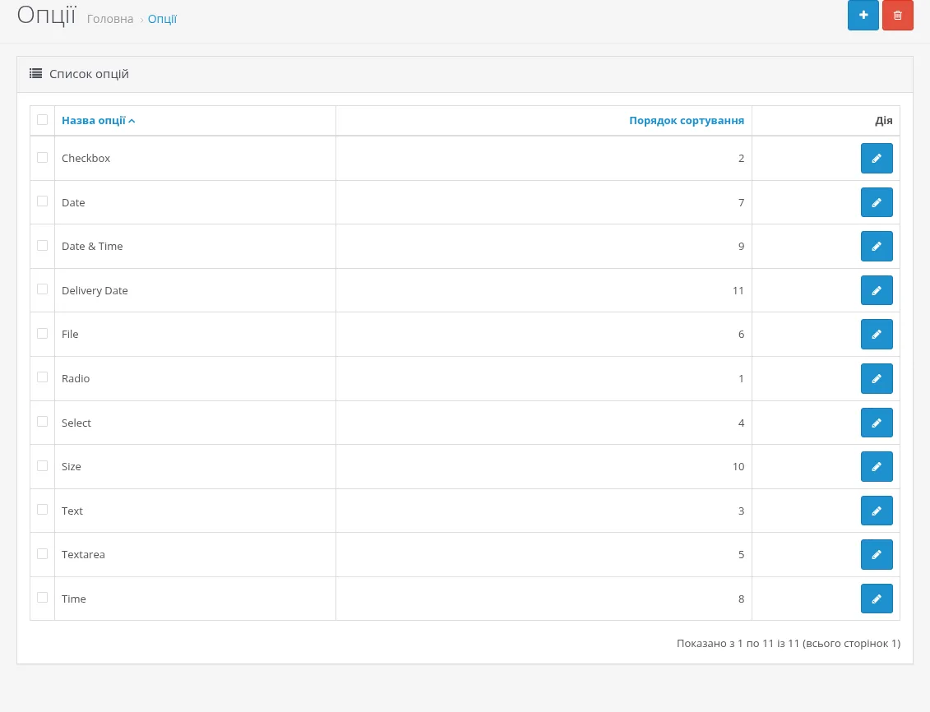Click the red trash delete button

(897, 15)
